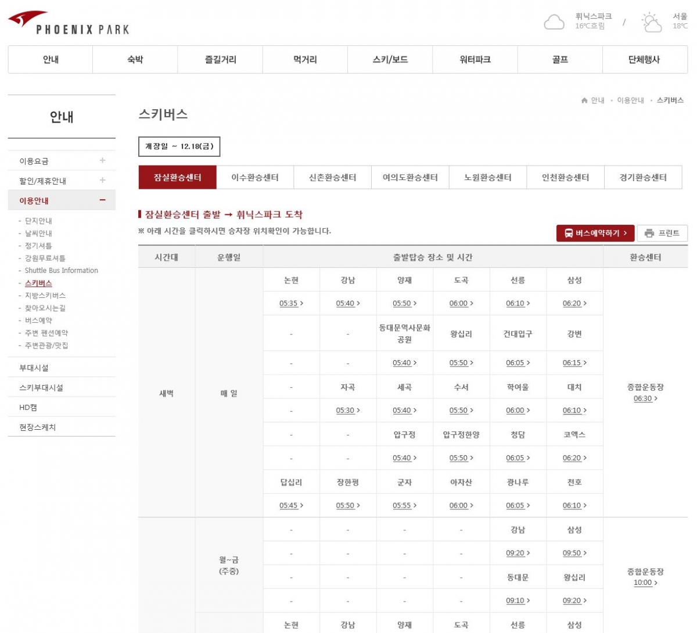Click the 버스예약하기 reservation button
This screenshot has height=633, width=697.
coord(595,233)
